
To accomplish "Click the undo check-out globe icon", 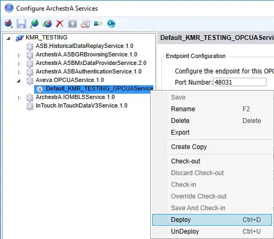I will (47, 23).
